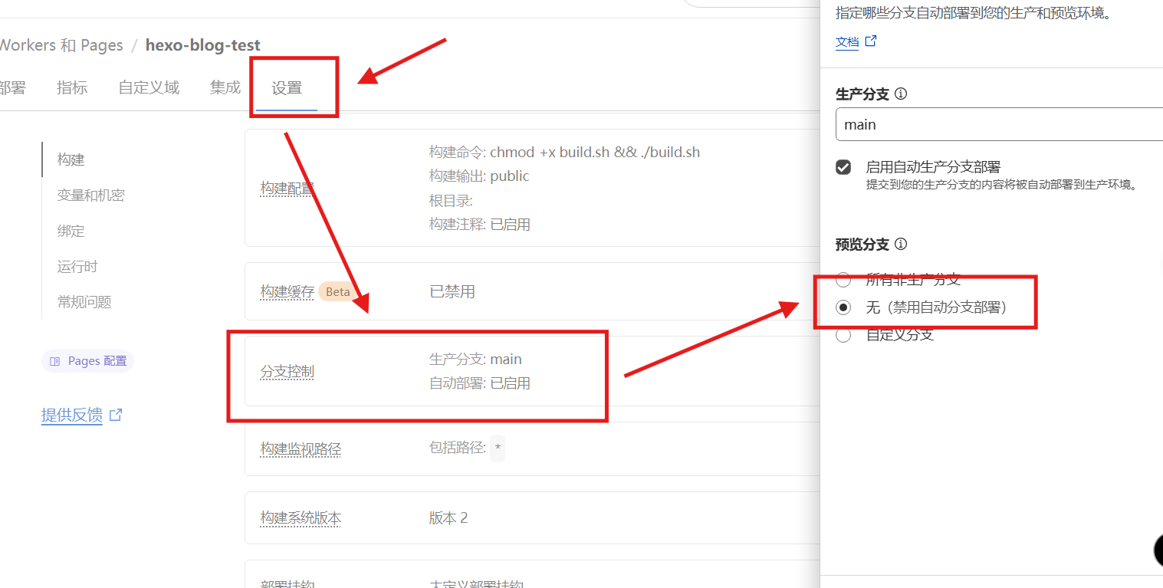Image resolution: width=1163 pixels, height=588 pixels.
Task: Click the 构建监视路径 settings label
Action: (301, 449)
